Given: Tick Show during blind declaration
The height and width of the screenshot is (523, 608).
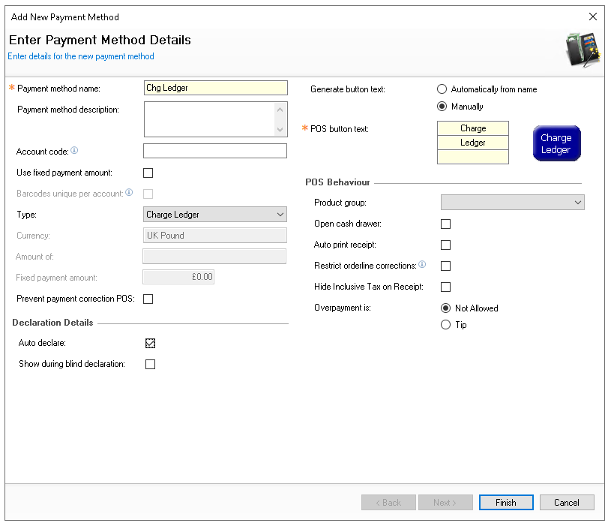Looking at the screenshot, I should tap(150, 365).
